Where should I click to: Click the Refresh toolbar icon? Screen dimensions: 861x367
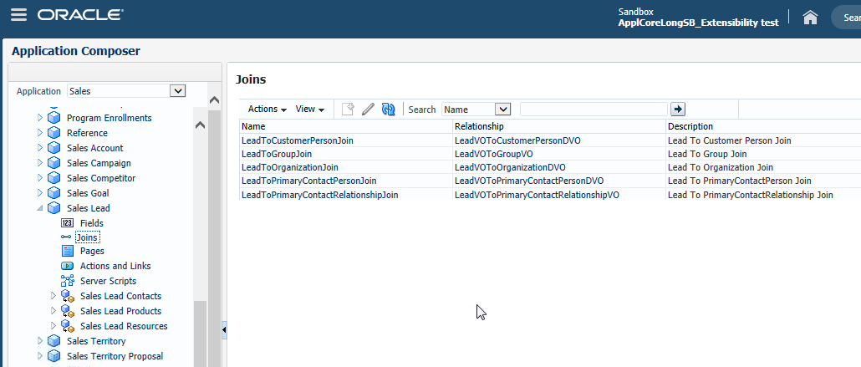pos(388,110)
